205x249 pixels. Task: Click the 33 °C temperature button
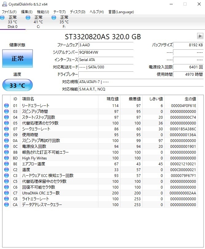coord(18,85)
